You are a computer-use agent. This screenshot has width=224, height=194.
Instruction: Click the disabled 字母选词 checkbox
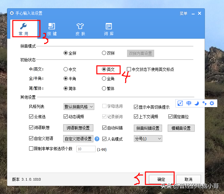[112, 106]
